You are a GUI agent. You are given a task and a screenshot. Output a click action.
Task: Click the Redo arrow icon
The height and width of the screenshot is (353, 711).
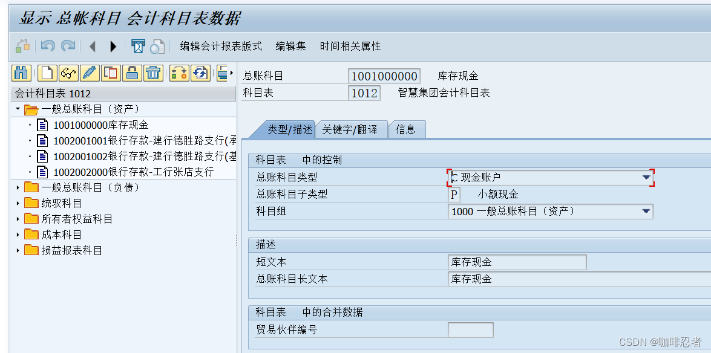coord(68,46)
